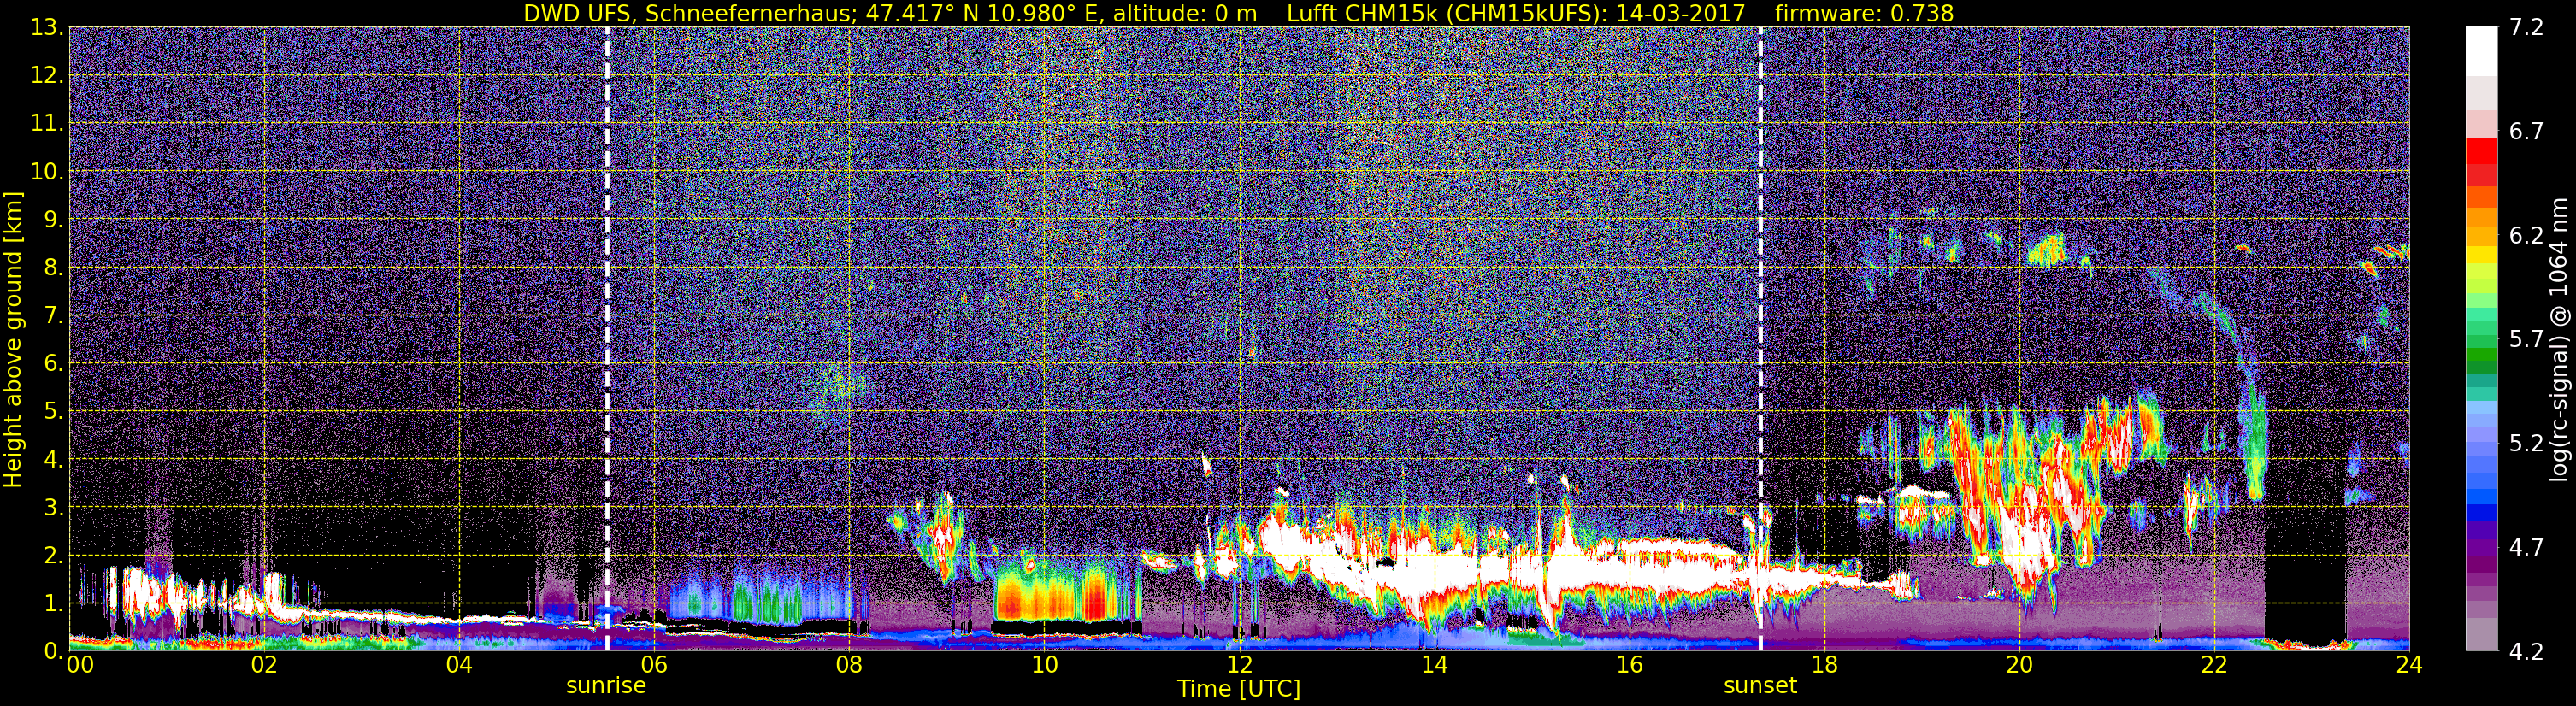Click the 8 km height tick label

pos(54,268)
